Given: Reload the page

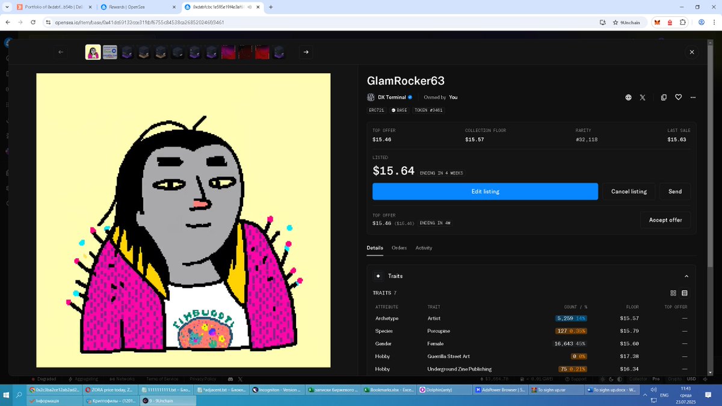Looking at the screenshot, I should pyautogui.click(x=33, y=22).
